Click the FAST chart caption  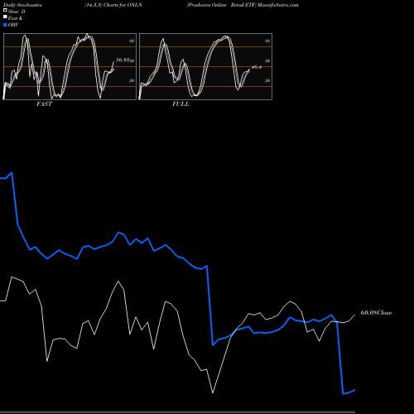[x=44, y=104]
